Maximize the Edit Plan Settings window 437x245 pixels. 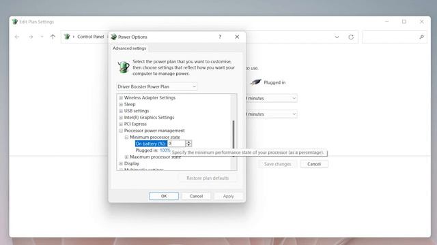(404, 22)
